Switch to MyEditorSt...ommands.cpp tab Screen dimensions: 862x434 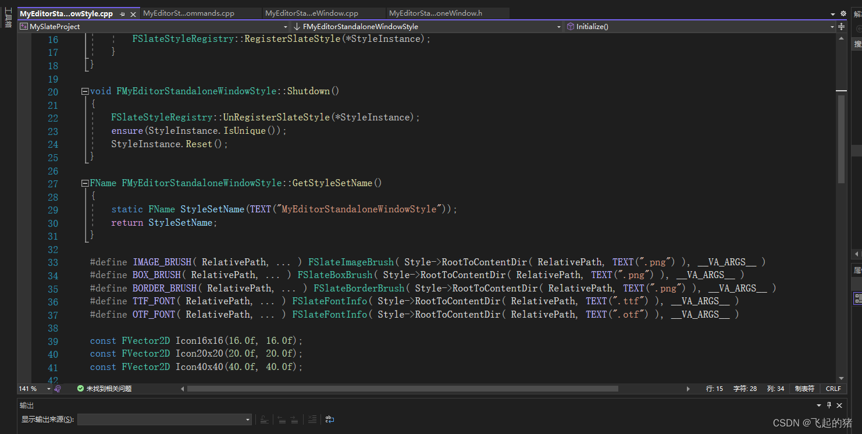(200, 13)
